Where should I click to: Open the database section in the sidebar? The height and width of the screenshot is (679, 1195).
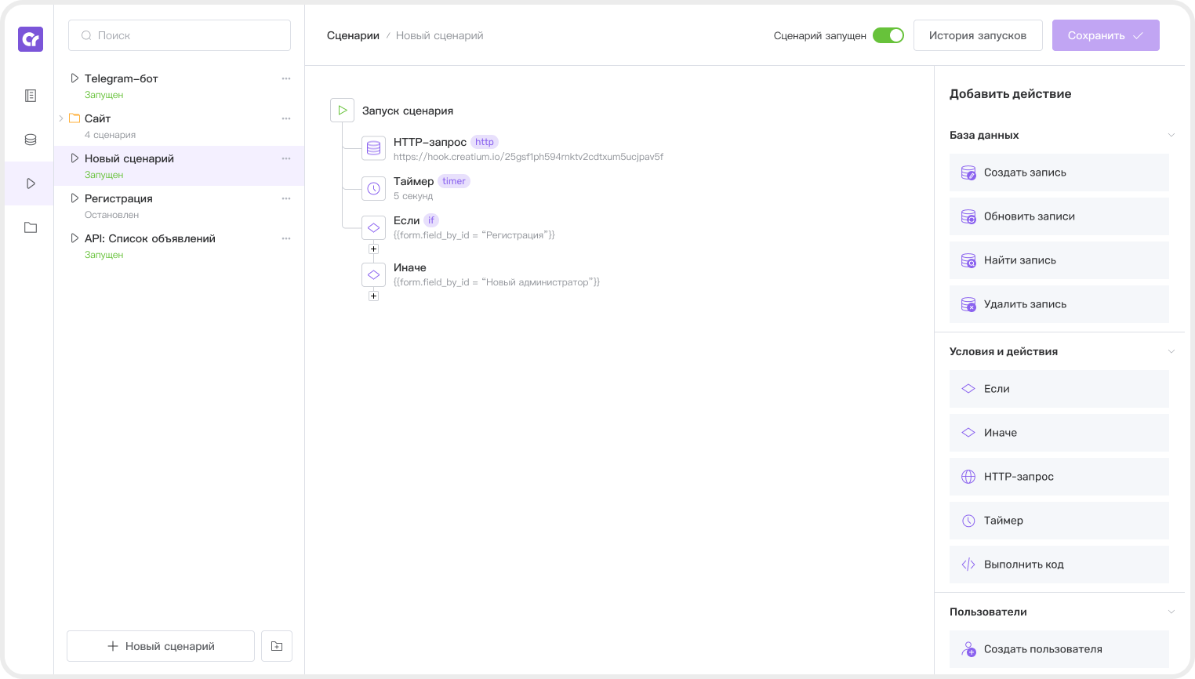coord(31,140)
